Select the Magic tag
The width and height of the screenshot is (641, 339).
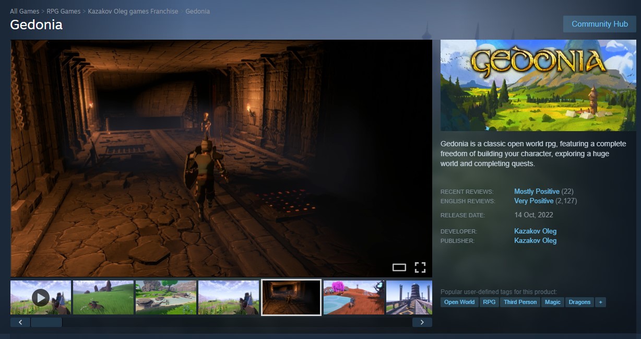click(x=552, y=302)
